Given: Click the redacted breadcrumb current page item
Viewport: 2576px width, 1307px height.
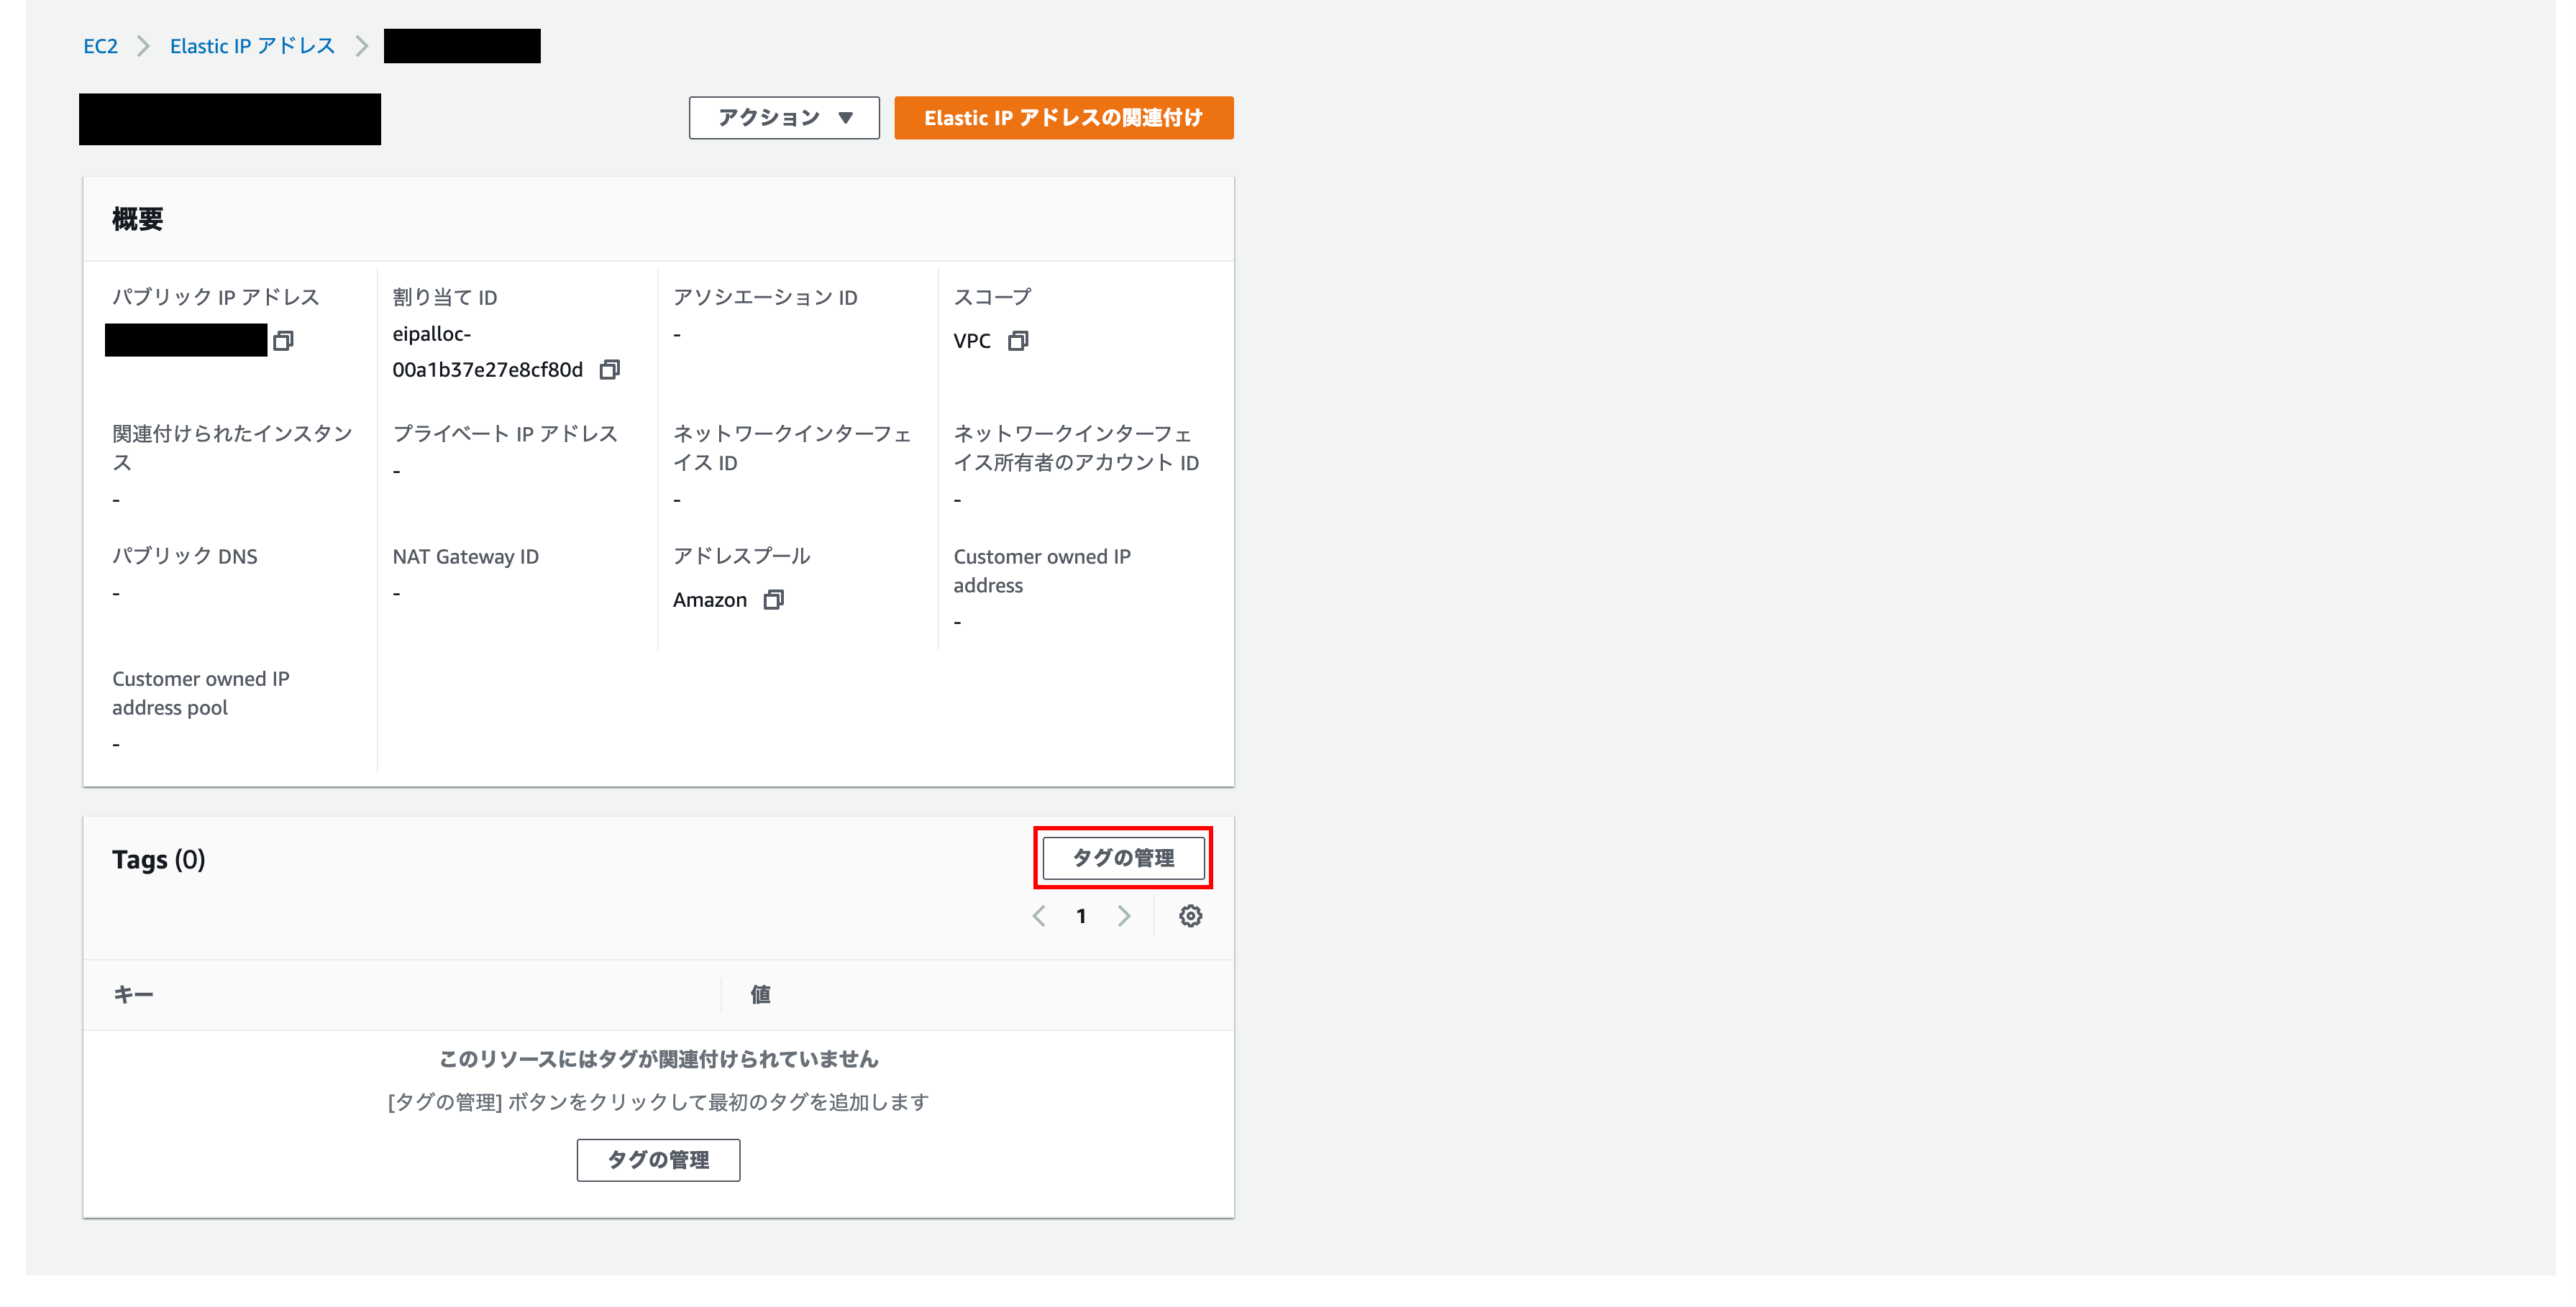Looking at the screenshot, I should click(x=462, y=46).
